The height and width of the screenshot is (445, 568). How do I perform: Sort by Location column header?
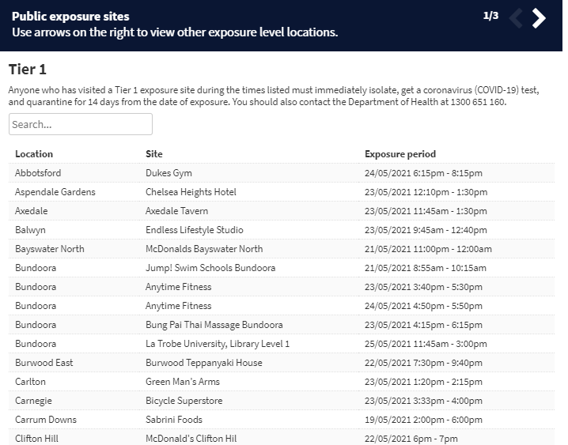coord(34,154)
